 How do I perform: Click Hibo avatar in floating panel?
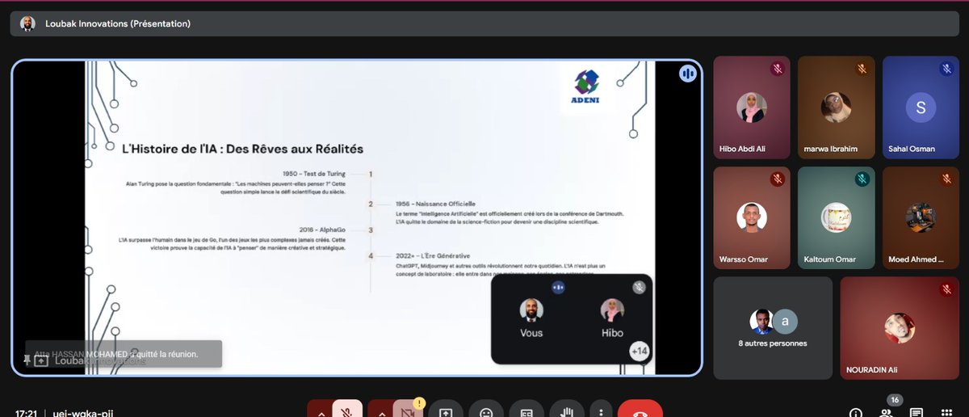(612, 310)
